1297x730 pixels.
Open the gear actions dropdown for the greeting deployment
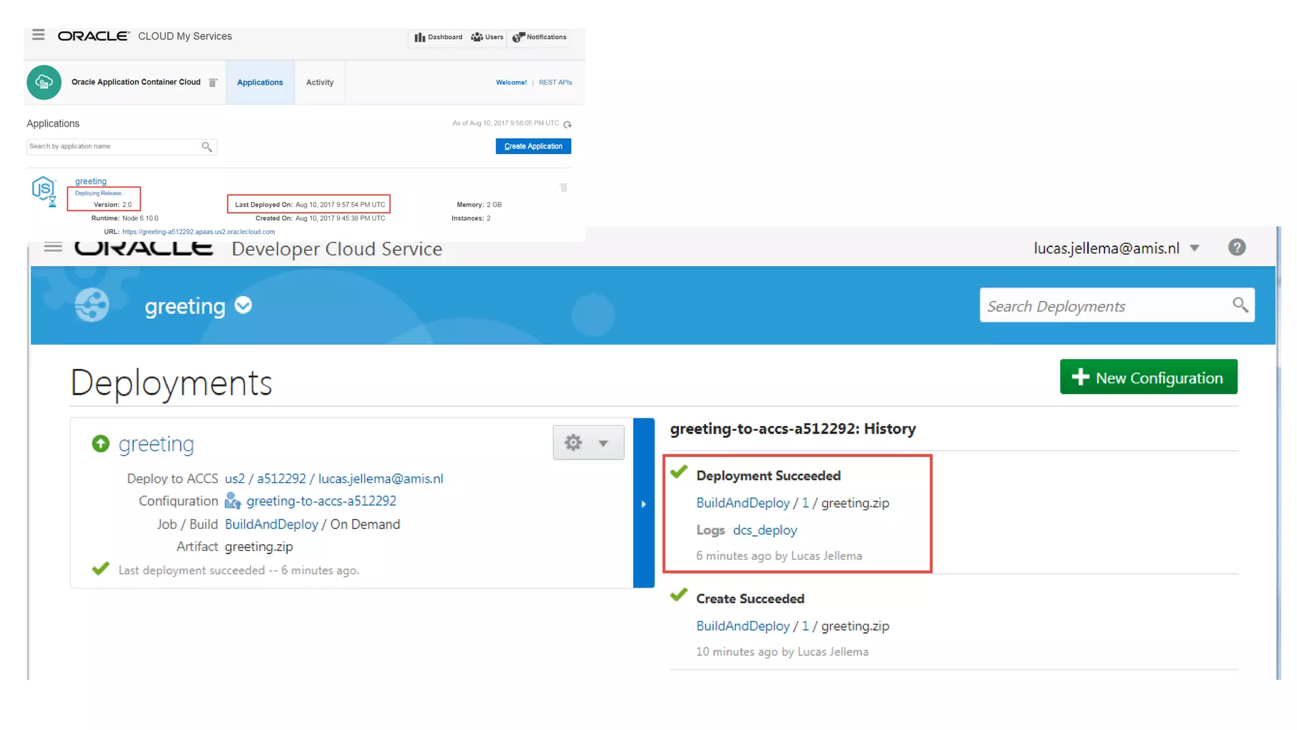pyautogui.click(x=588, y=442)
